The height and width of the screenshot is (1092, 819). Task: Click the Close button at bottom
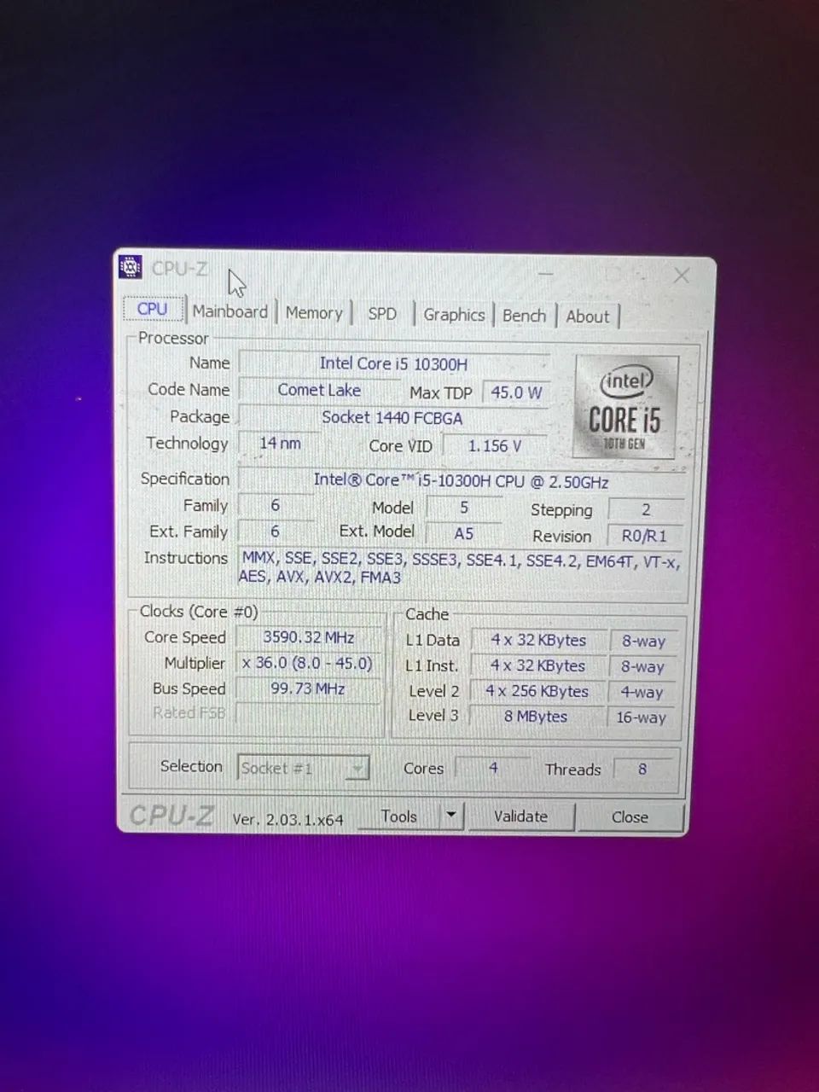coord(630,817)
